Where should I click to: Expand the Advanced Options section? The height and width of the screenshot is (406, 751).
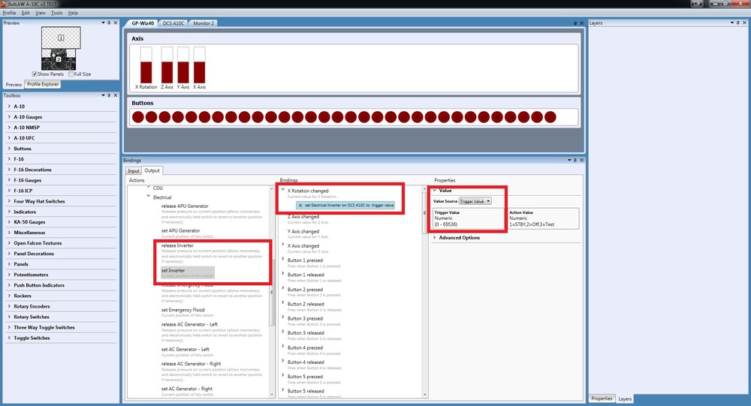coord(434,237)
